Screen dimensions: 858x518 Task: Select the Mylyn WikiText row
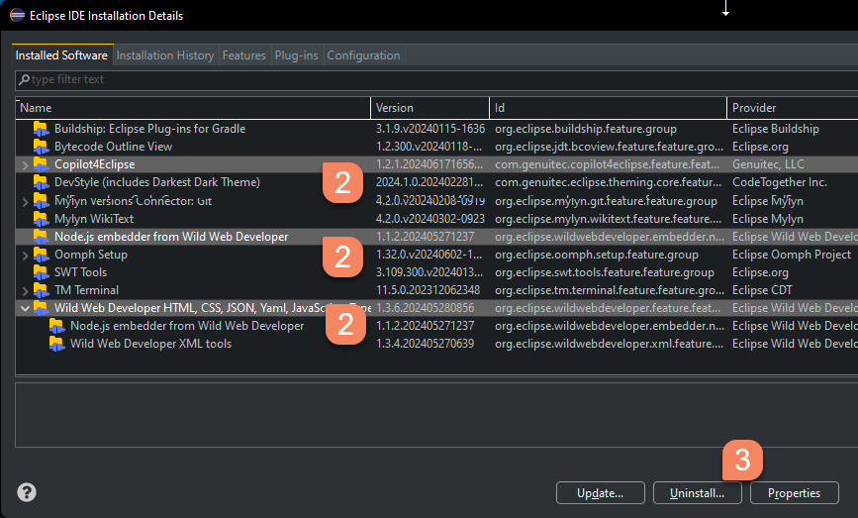pos(436,219)
